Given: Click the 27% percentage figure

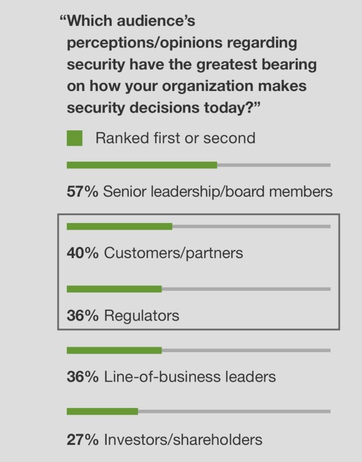Looking at the screenshot, I should [82, 440].
